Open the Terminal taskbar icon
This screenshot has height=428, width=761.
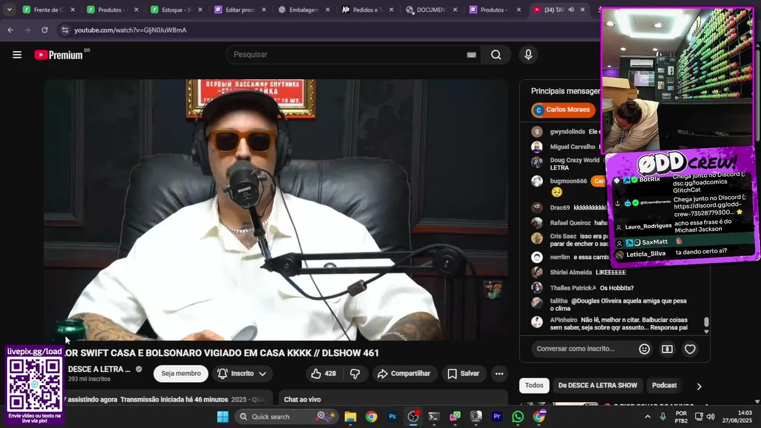(434, 417)
